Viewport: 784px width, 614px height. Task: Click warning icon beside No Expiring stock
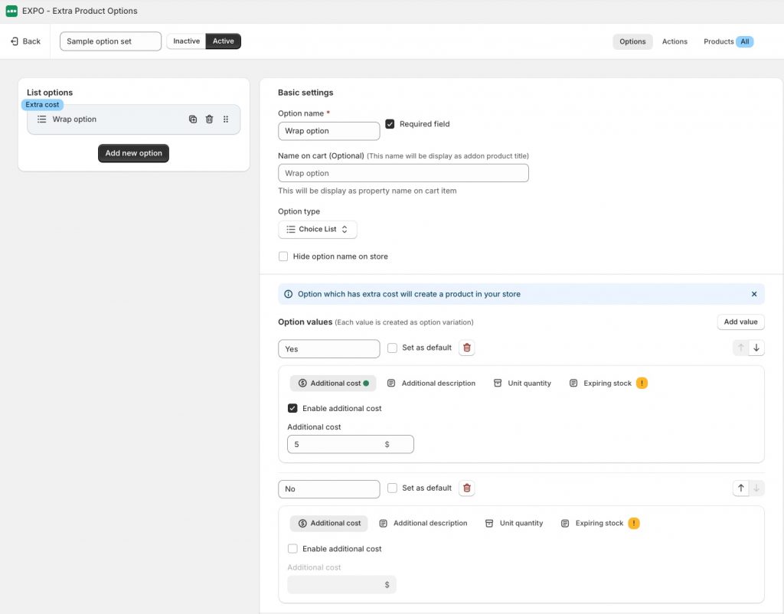(x=634, y=524)
